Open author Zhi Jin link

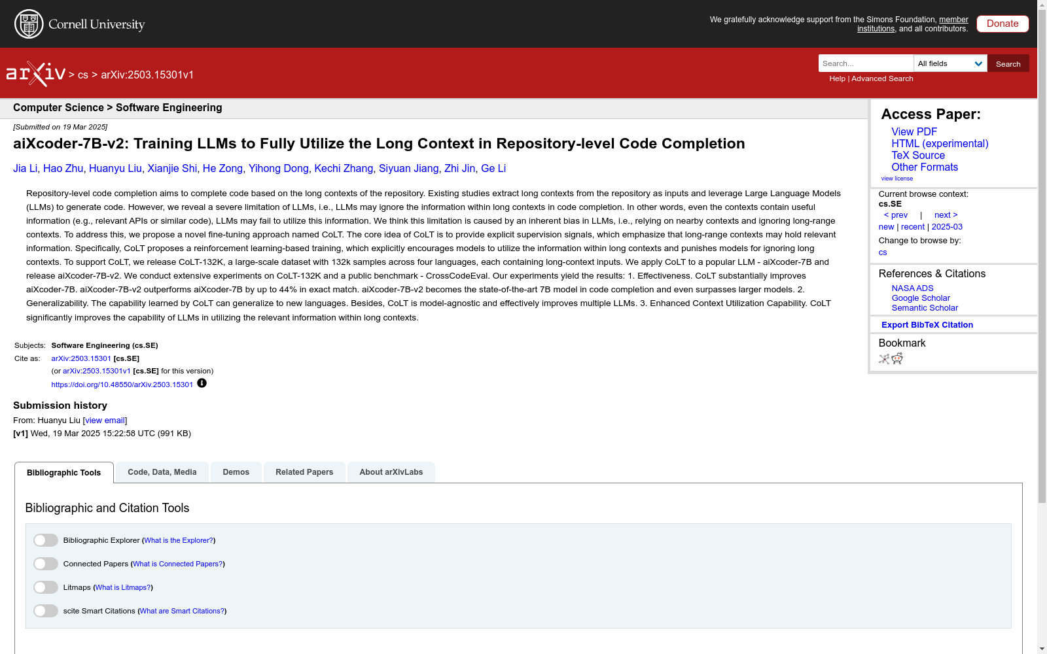click(x=459, y=169)
